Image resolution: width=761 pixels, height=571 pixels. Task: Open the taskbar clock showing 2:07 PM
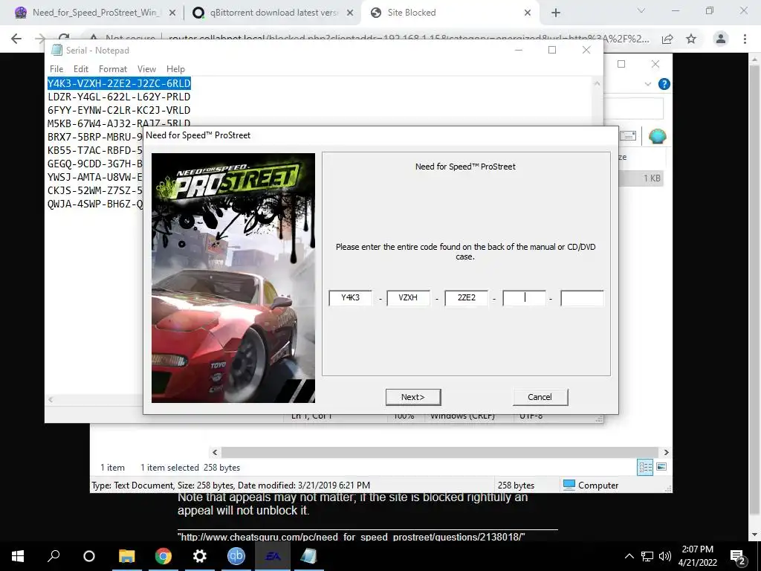click(697, 556)
